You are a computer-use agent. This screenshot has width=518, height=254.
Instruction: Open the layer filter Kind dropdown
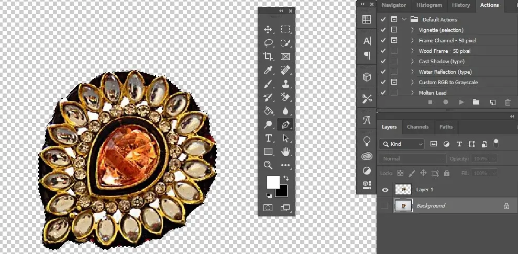pyautogui.click(x=402, y=144)
